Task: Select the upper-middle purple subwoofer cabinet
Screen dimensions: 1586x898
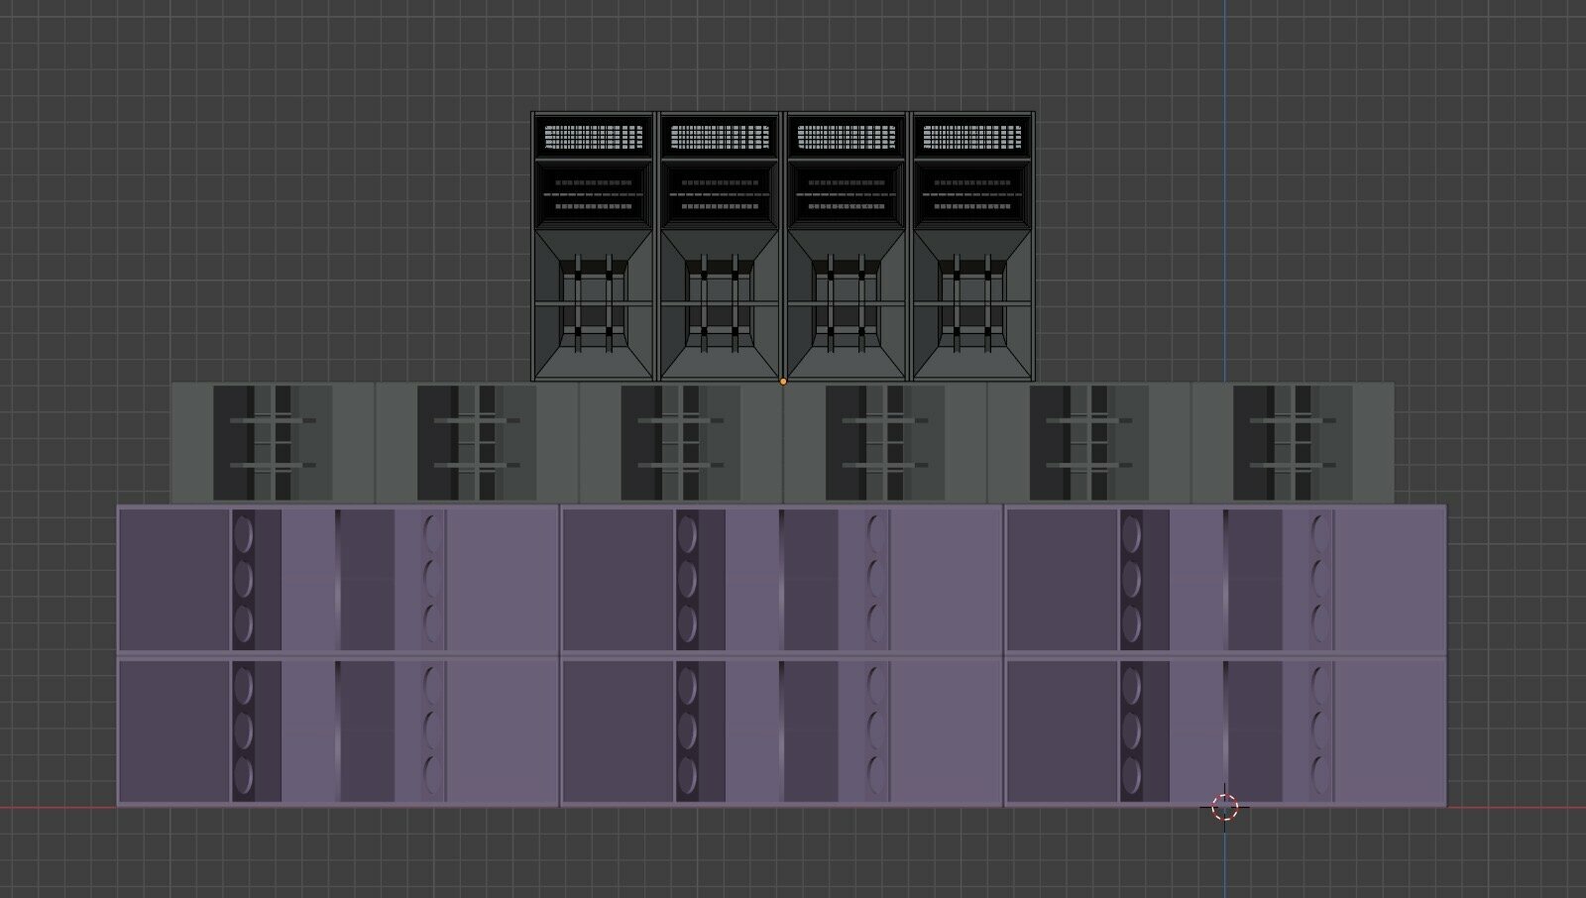Action: coord(782,580)
